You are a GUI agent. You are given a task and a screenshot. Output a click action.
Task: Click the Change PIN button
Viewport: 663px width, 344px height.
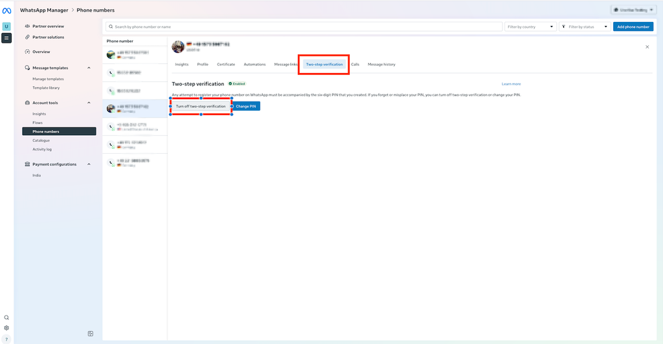246,106
